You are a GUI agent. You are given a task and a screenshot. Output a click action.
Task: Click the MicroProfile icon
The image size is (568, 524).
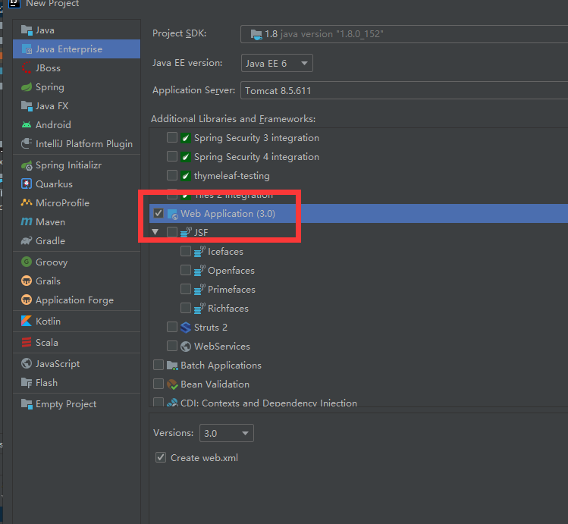[27, 202]
